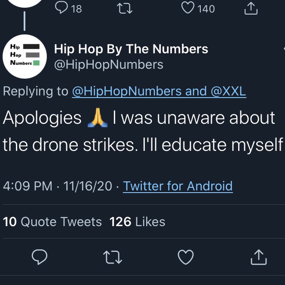
Task: View the 10 Quote Tweets
Action: tap(52, 222)
